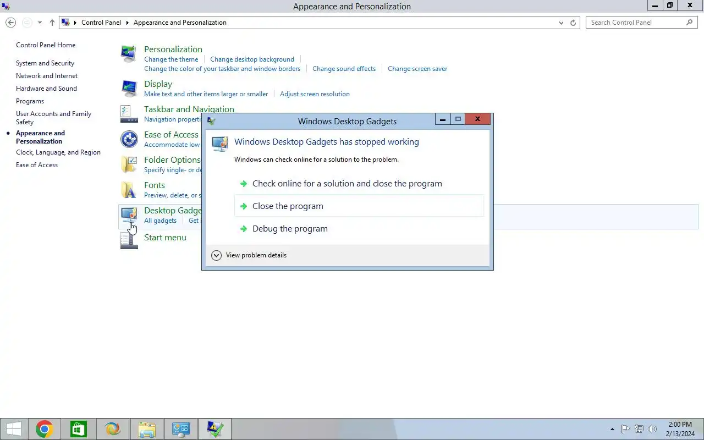
Task: Click Change desktop background link
Action: [252, 59]
